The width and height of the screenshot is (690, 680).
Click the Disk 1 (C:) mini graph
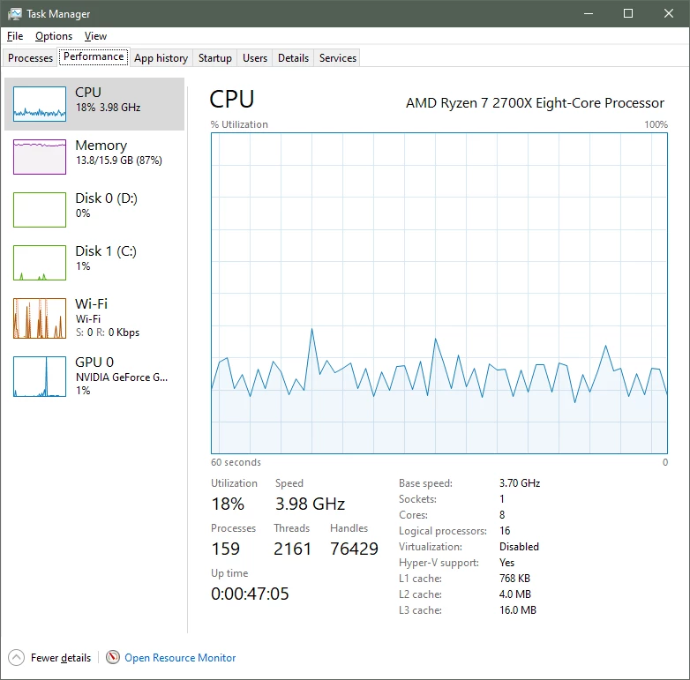point(40,263)
